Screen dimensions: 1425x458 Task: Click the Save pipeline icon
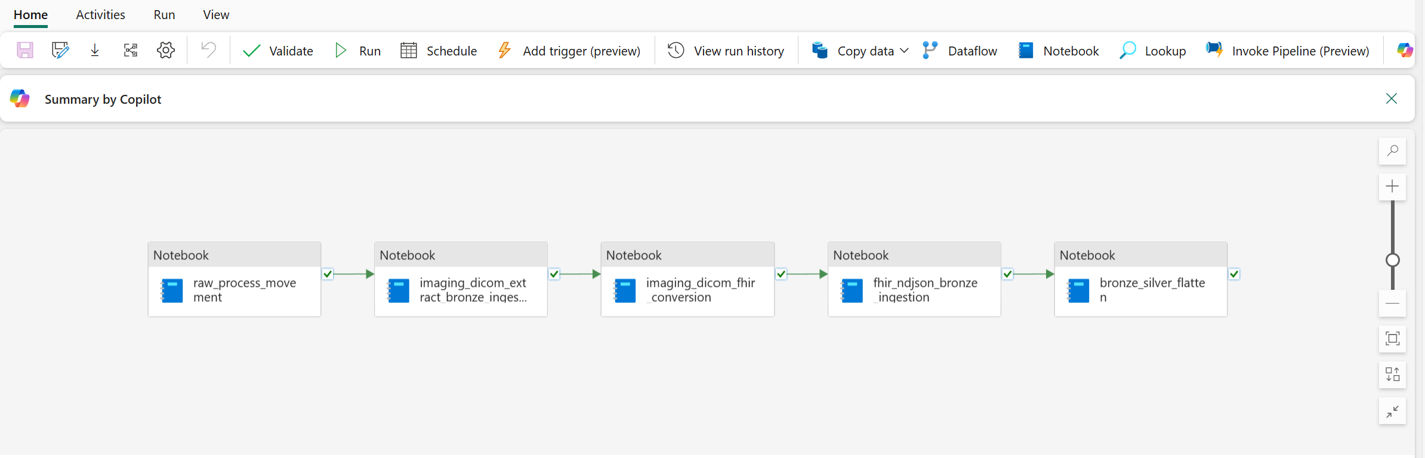24,50
